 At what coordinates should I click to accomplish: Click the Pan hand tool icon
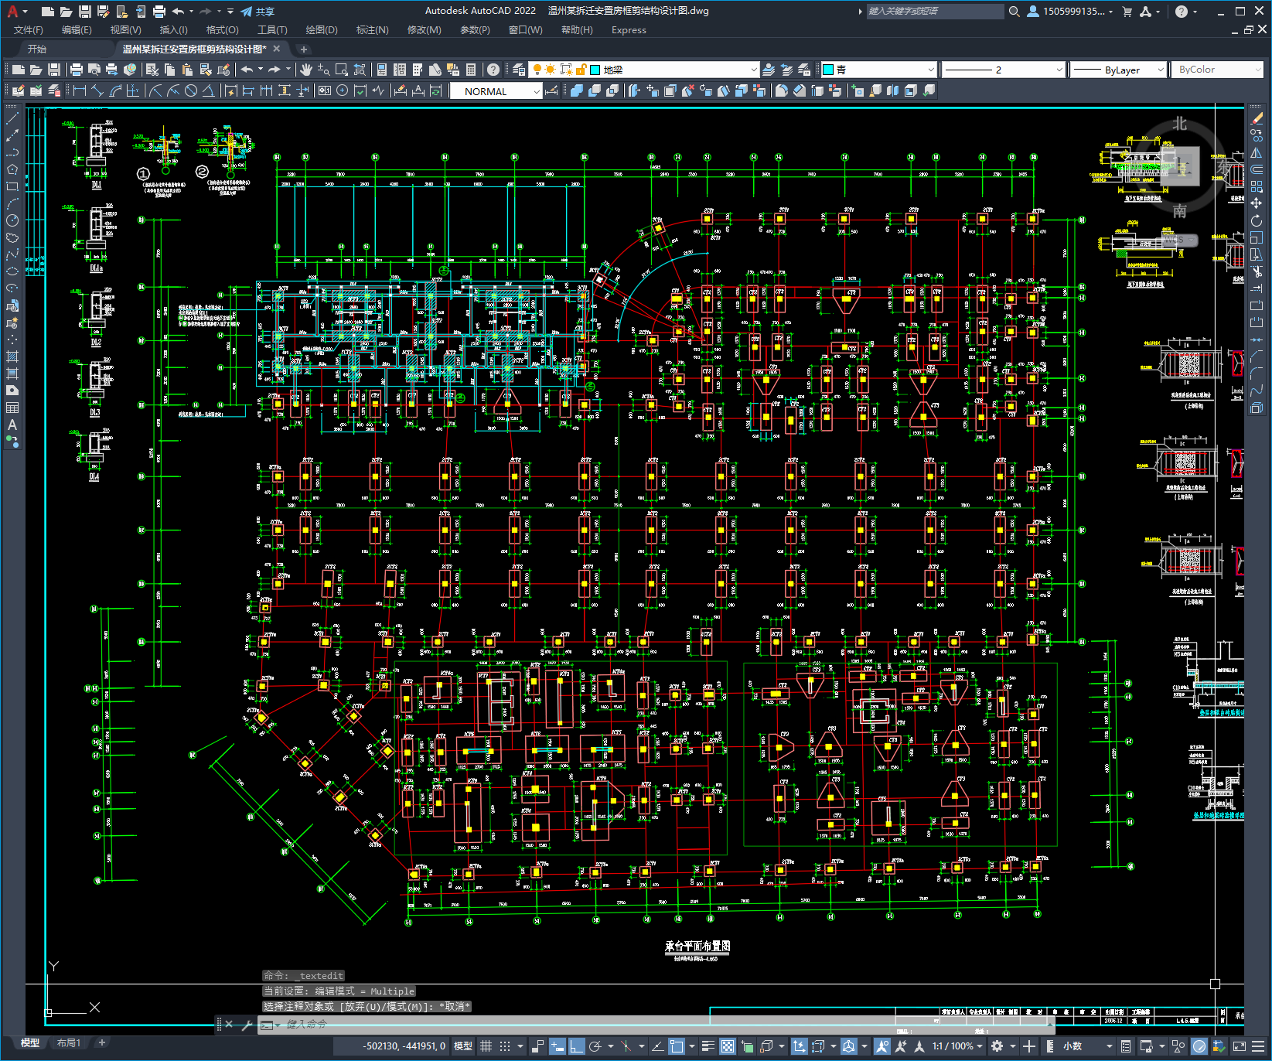coord(306,70)
